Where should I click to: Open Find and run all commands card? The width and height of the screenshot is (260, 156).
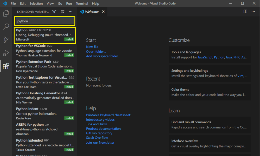(210, 125)
